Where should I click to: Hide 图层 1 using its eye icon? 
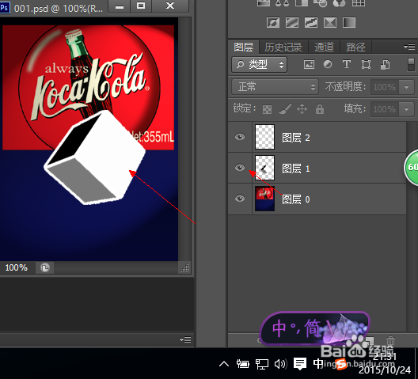tap(240, 168)
